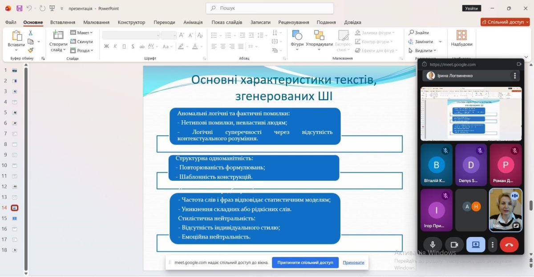Select the Format Painter brush icon
Viewport: 534px width, 277px height.
click(x=31, y=50)
